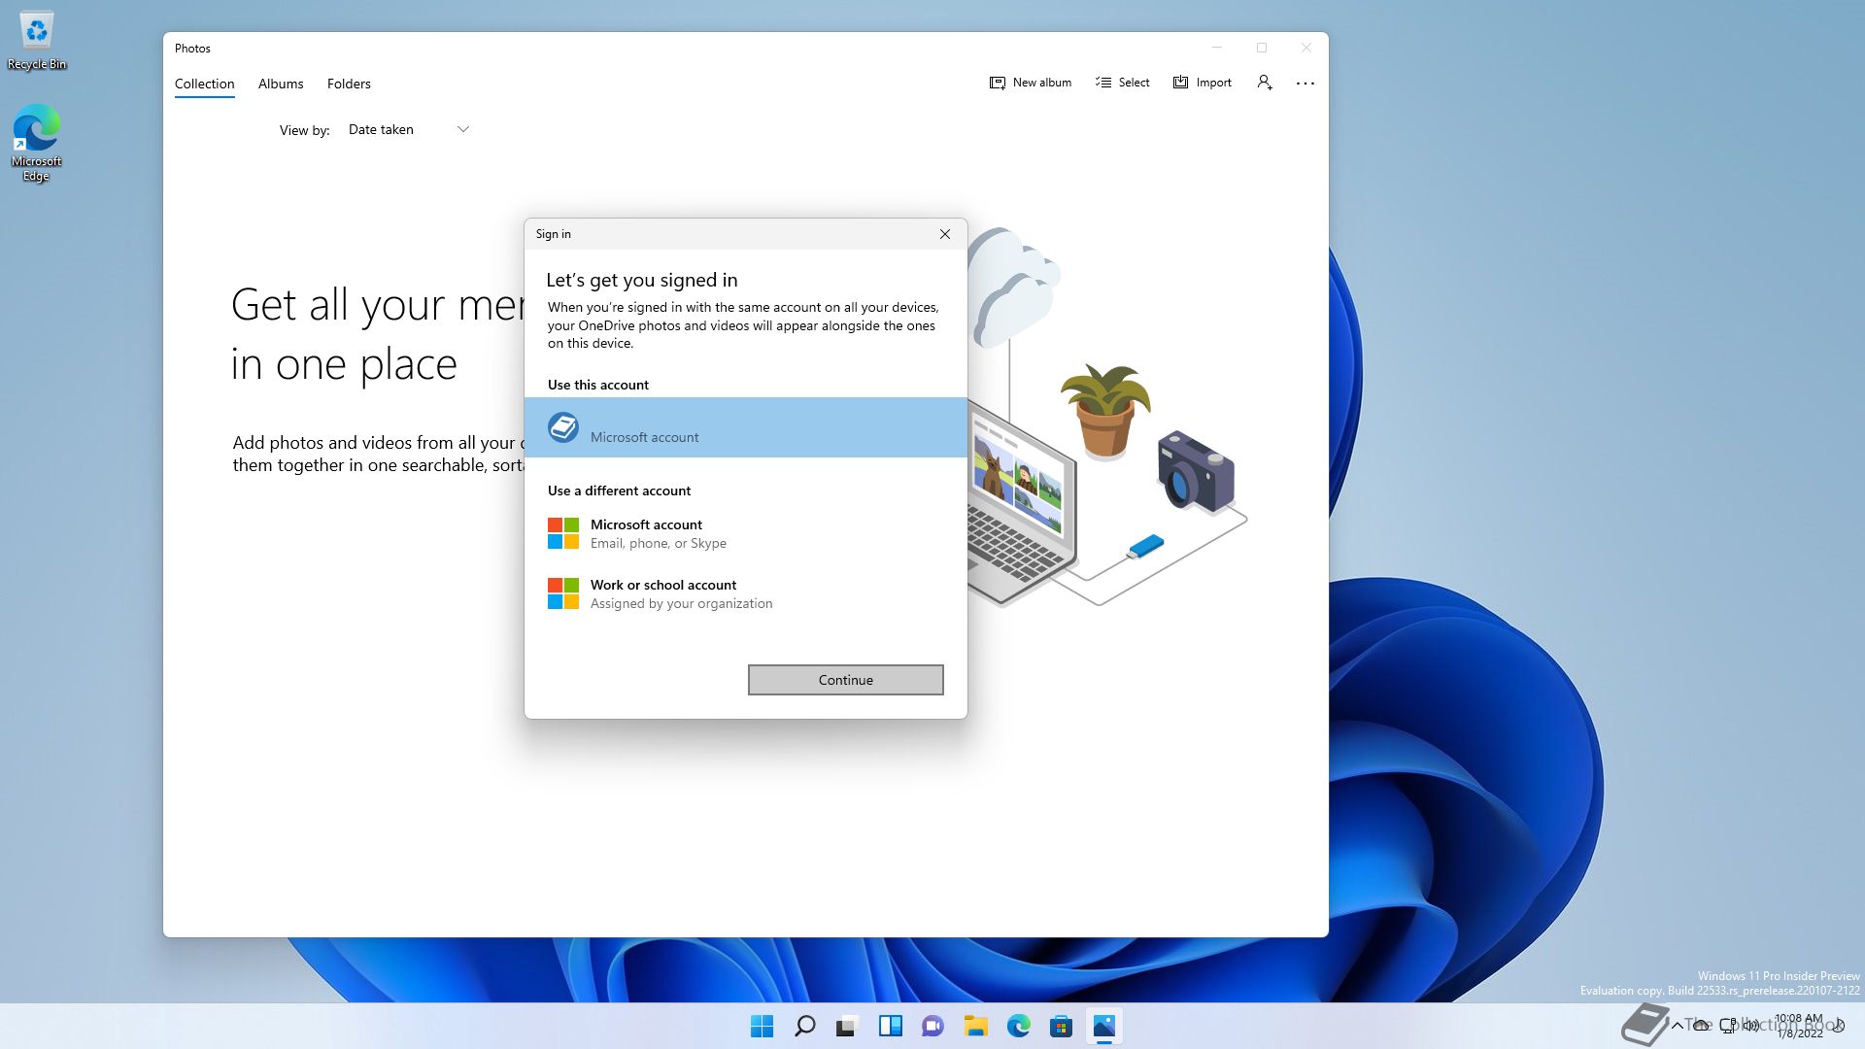Expand the Date taken view dropdown
This screenshot has width=1865, height=1049.
tap(409, 129)
